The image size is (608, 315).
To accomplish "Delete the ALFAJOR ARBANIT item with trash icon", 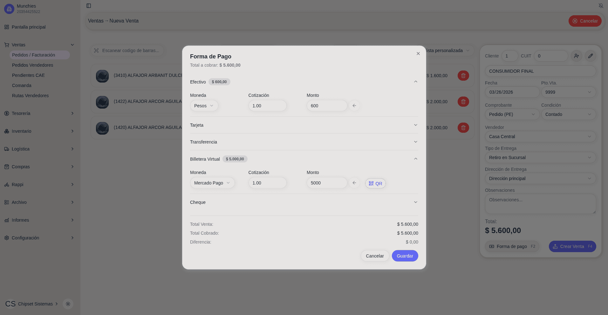I will click(463, 76).
